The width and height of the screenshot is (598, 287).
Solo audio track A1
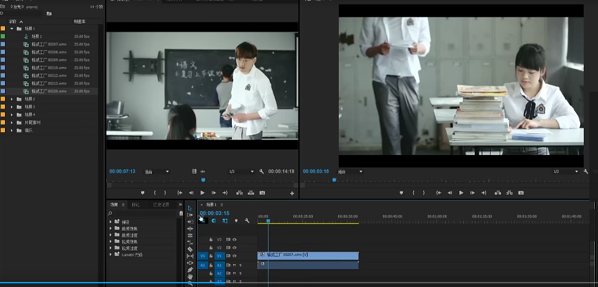(241, 265)
